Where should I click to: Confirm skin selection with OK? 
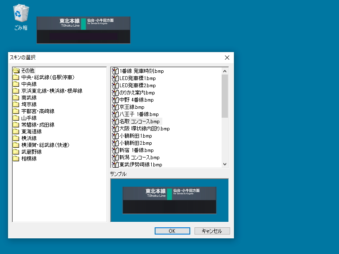tap(172, 231)
